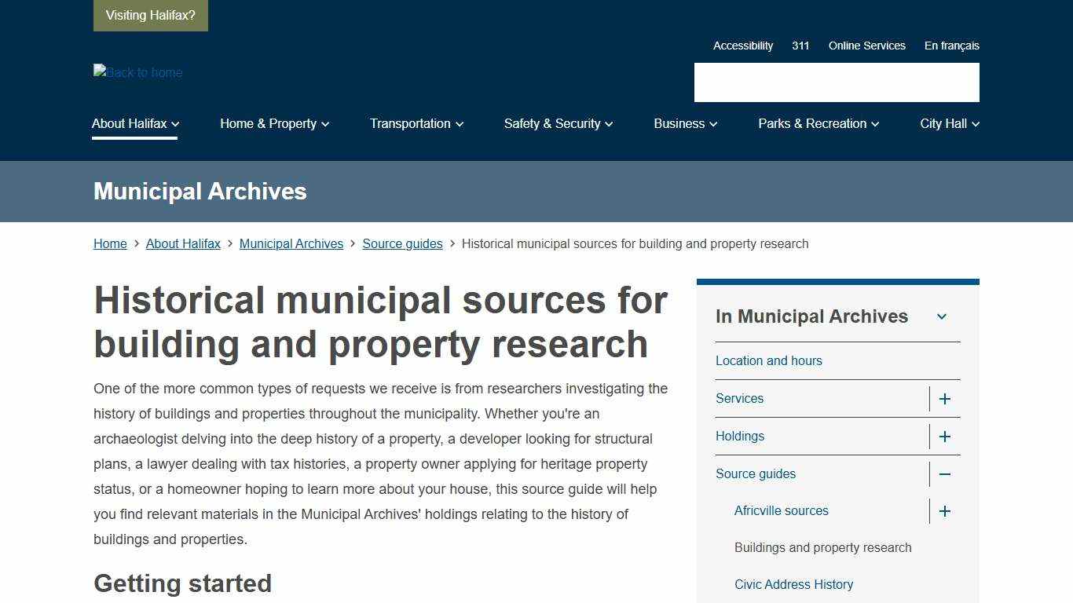1073x603 pixels.
Task: Click the Location and hours link
Action: click(x=768, y=360)
